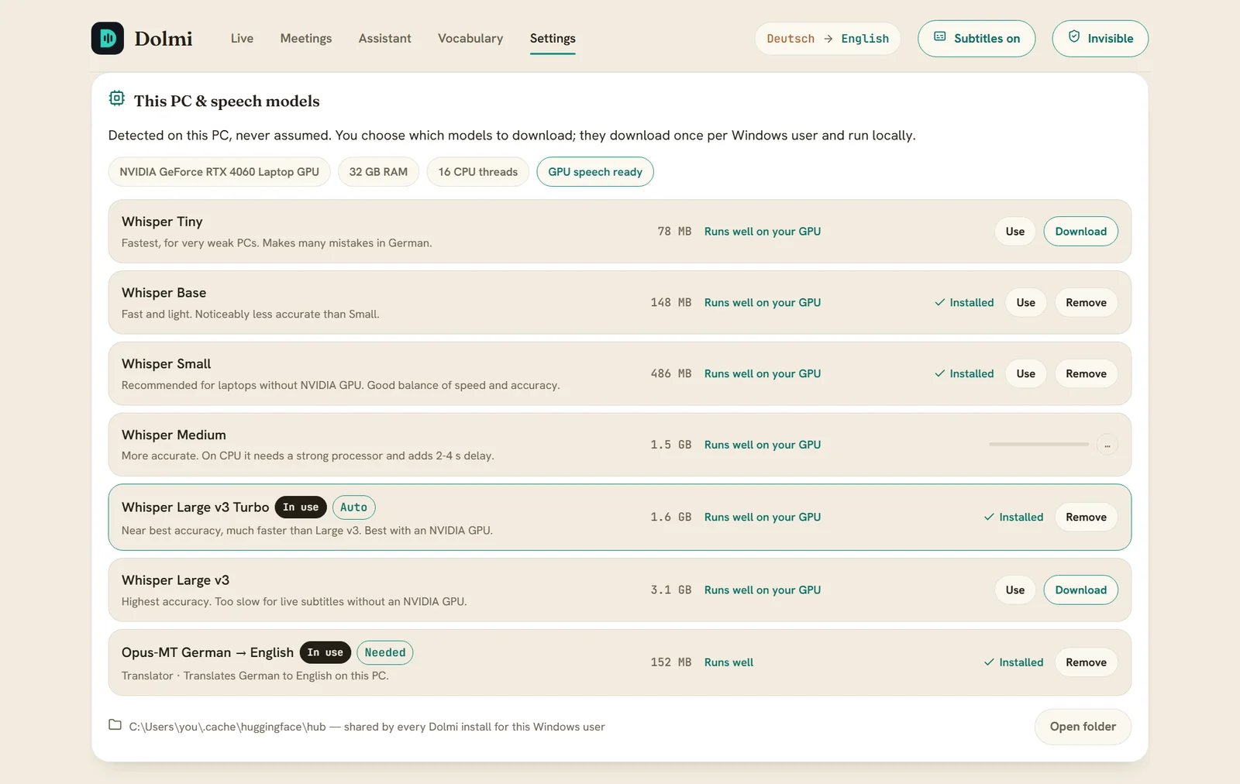The height and width of the screenshot is (784, 1240).
Task: Click the shield icon in Invisible button
Action: 1074,37
